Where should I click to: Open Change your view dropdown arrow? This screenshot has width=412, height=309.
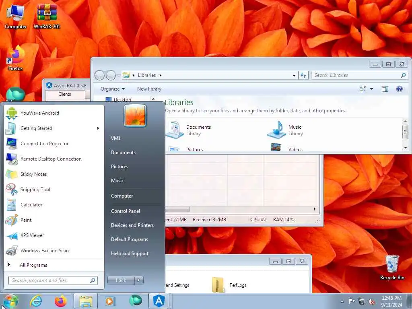[x=371, y=89]
